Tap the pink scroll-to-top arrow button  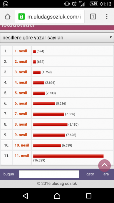(x=104, y=165)
